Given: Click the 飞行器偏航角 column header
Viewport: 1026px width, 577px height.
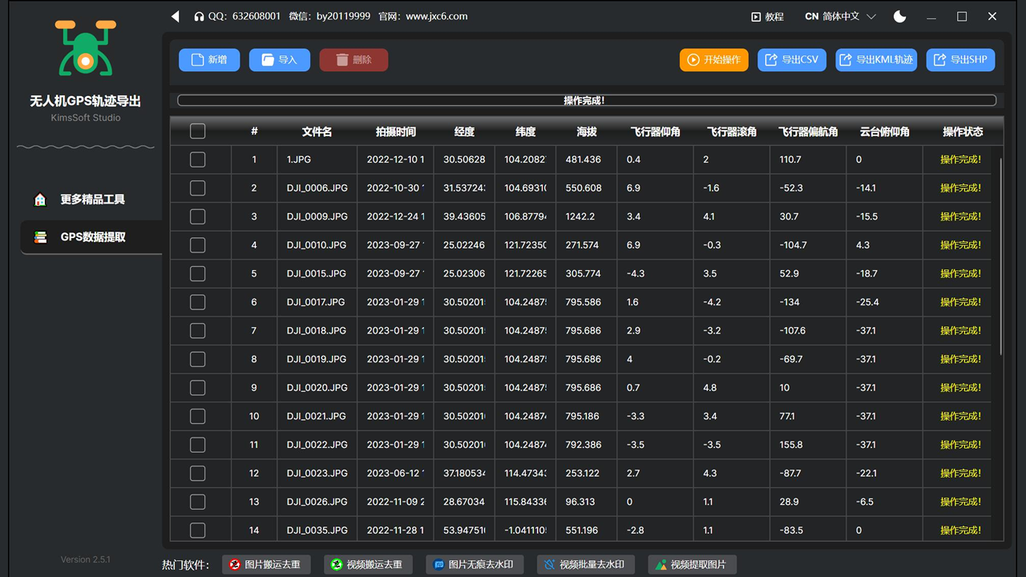Looking at the screenshot, I should click(808, 131).
